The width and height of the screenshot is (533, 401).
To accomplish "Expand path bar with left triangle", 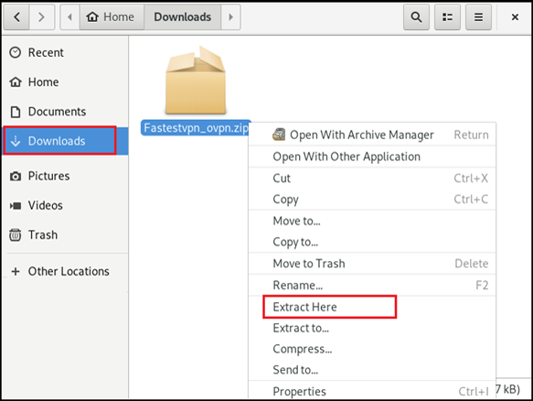I will (x=70, y=16).
